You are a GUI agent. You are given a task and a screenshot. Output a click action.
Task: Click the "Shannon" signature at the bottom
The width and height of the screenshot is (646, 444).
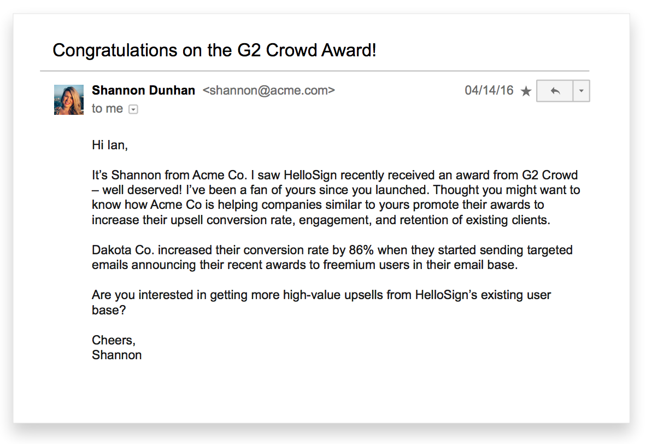[x=116, y=355]
